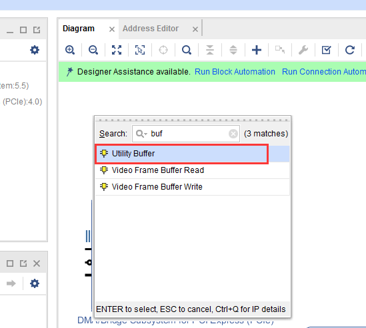Click the Validate Design checkmark icon
Screen dimensions: 366x328
point(326,50)
